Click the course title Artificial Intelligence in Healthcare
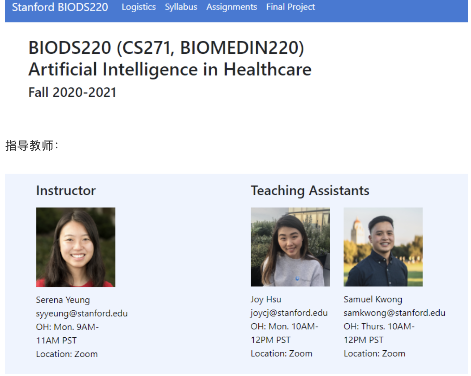471x376 pixels. coord(170,69)
